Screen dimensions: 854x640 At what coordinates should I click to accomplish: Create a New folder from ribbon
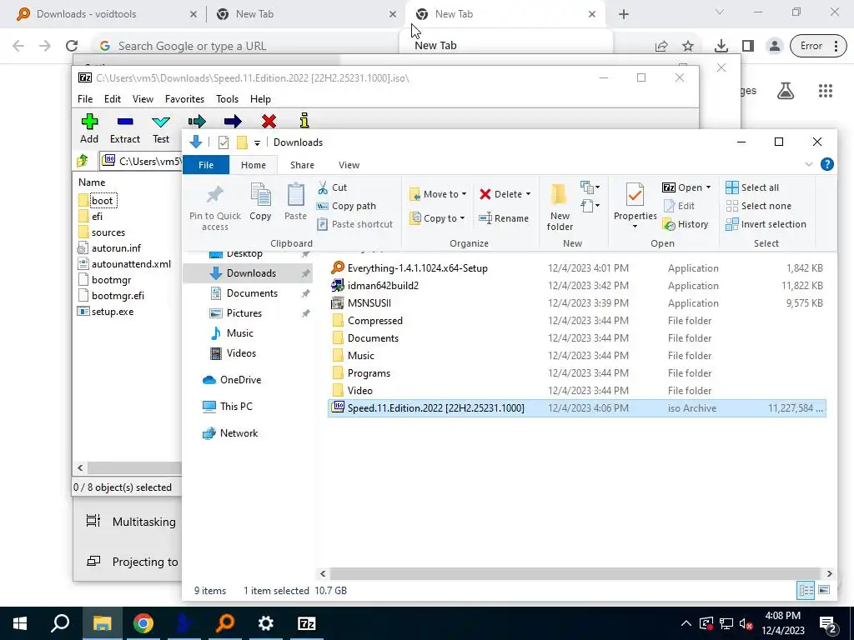pos(560,207)
